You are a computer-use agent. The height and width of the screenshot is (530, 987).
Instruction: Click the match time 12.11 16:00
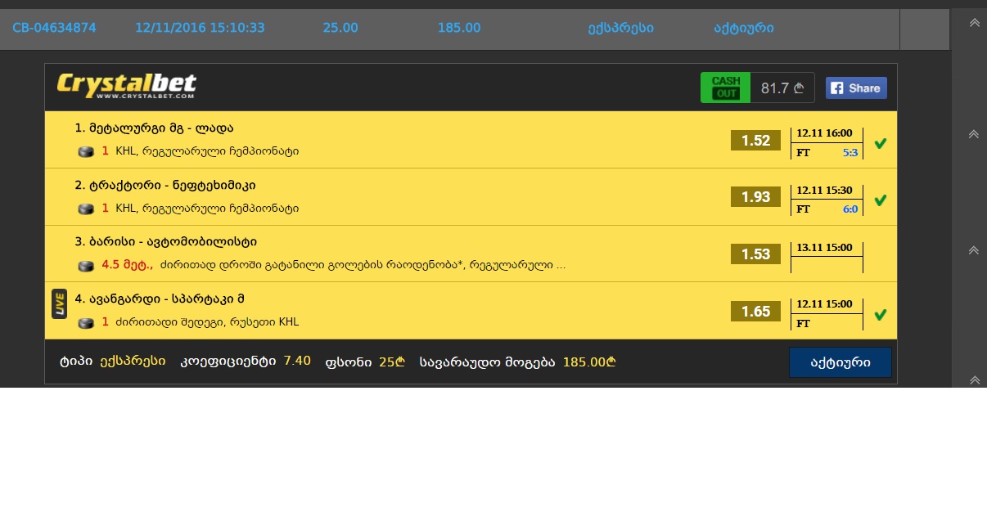(824, 133)
